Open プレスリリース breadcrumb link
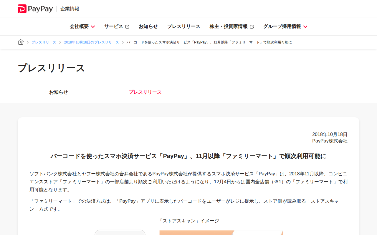Image resolution: width=377 pixels, height=235 pixels. click(x=44, y=42)
